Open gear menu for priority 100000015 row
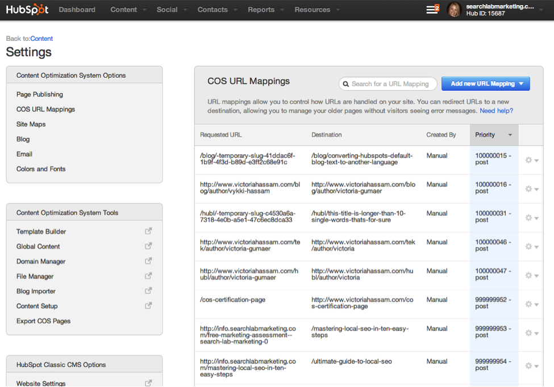554x387 pixels. [x=531, y=160]
